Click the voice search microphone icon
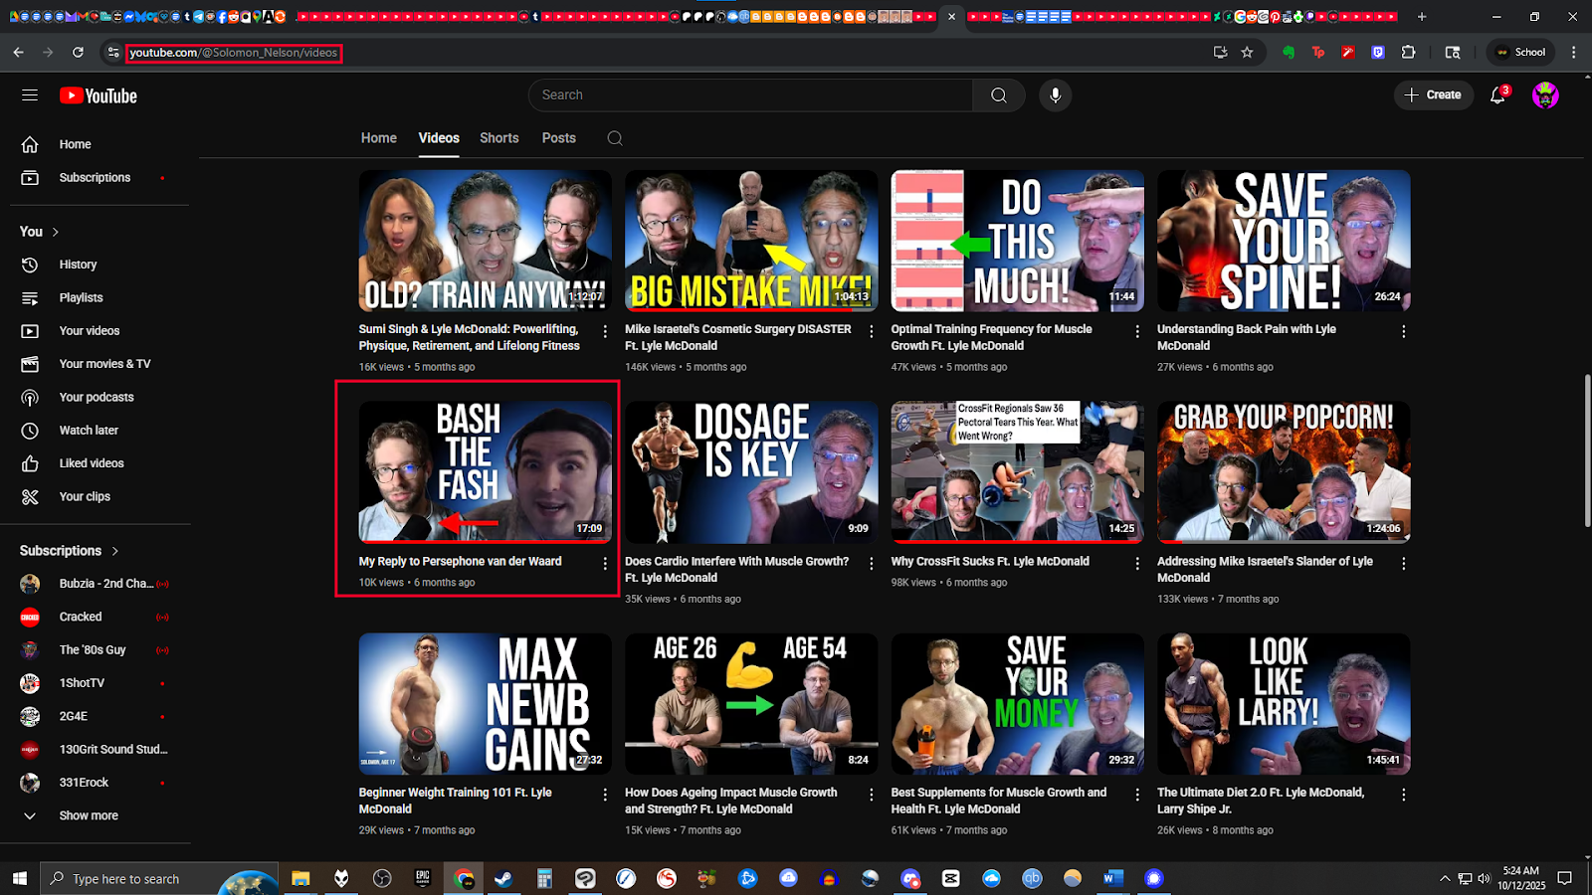The image size is (1592, 895). point(1055,95)
